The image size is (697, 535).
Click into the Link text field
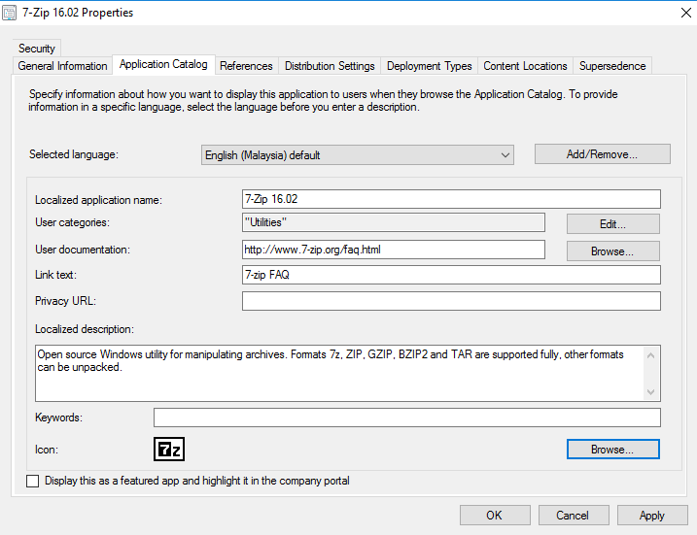pyautogui.click(x=451, y=275)
